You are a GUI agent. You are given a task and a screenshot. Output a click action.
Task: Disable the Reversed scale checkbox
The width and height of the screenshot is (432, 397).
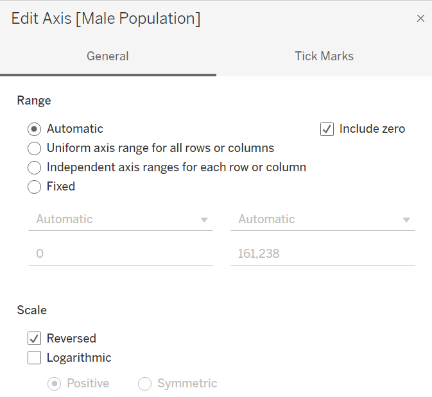35,339
